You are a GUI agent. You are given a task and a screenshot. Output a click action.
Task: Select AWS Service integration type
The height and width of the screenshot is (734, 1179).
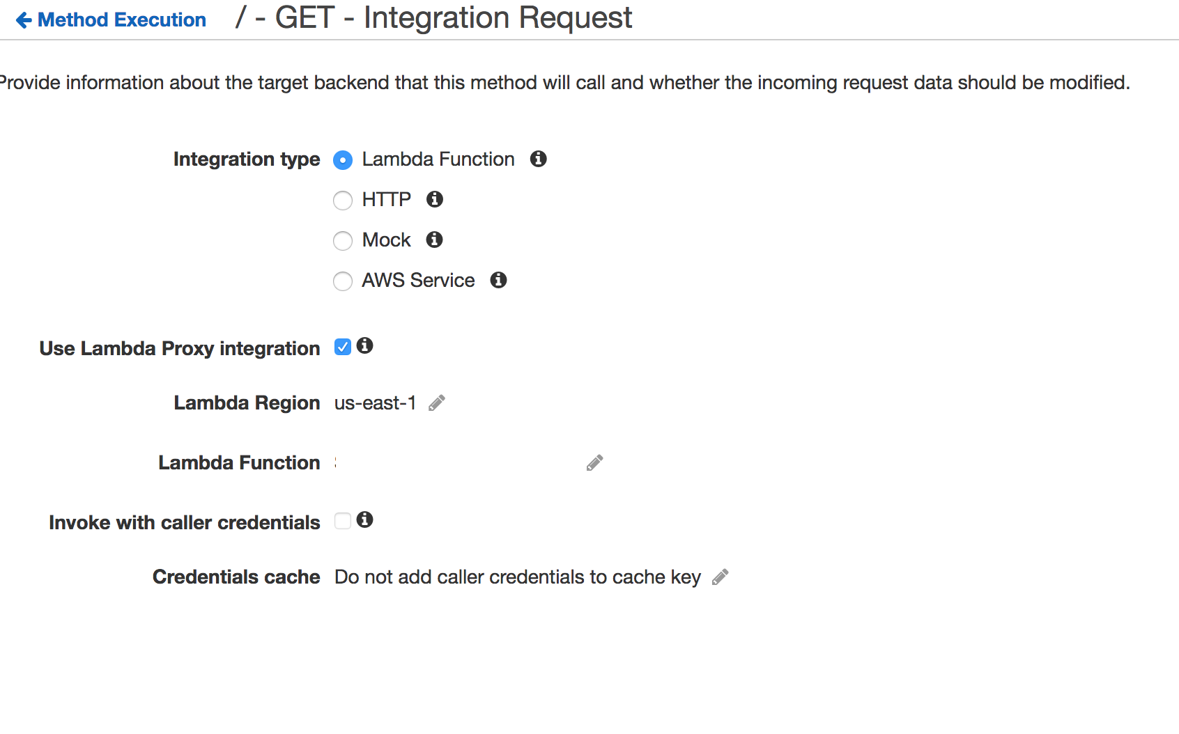tap(343, 281)
